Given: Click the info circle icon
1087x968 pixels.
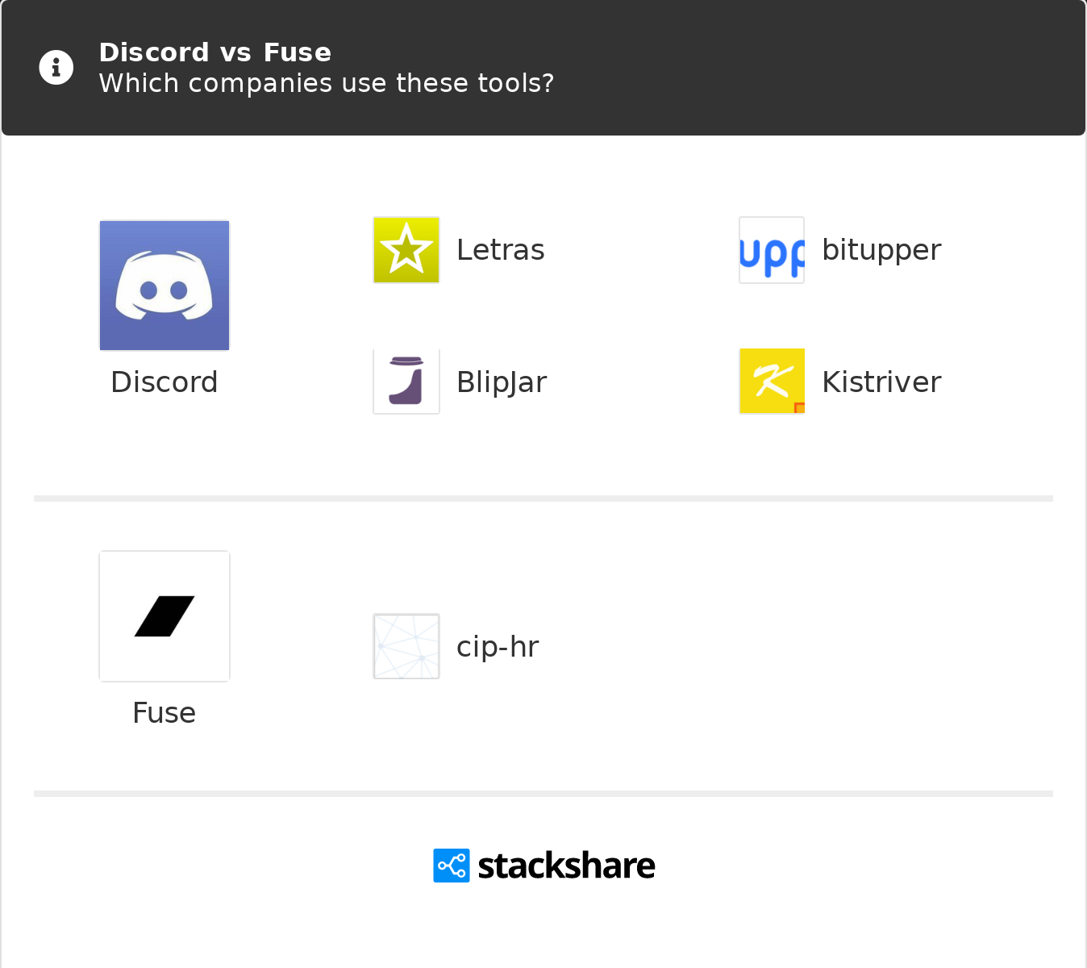Looking at the screenshot, I should coord(56,68).
